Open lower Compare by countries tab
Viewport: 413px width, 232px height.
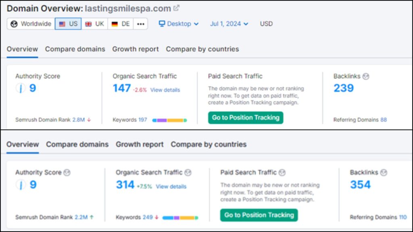pos(209,145)
